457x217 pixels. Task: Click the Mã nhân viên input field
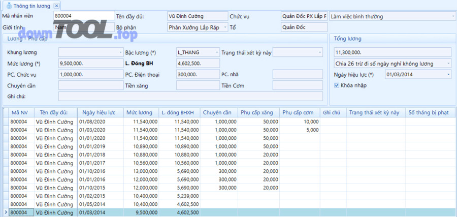[x=84, y=16]
